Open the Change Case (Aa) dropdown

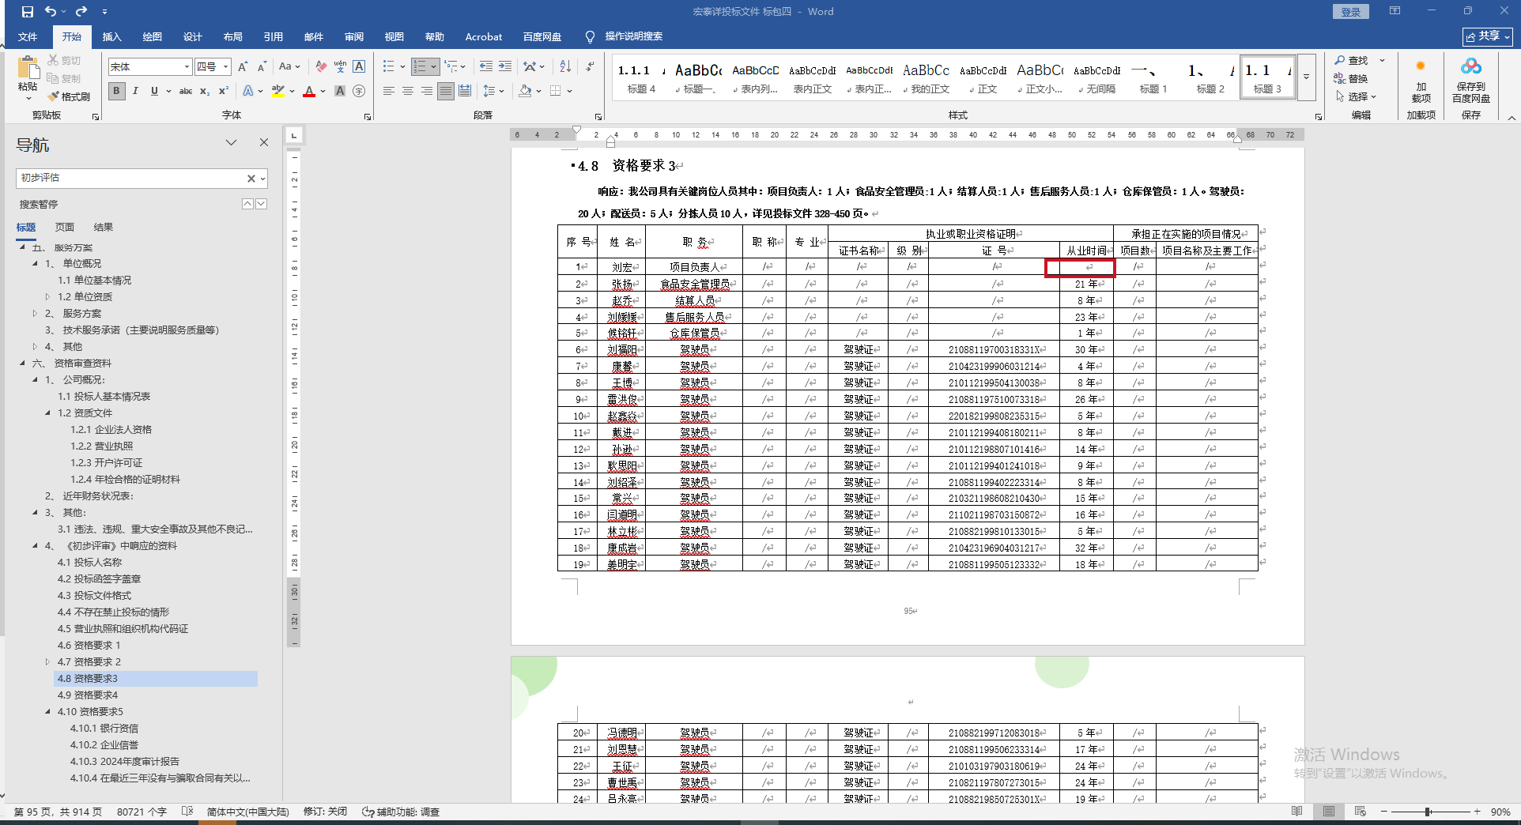coord(289,67)
